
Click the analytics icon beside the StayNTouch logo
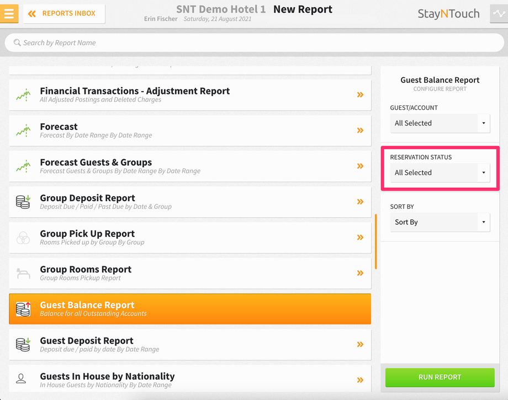499,14
